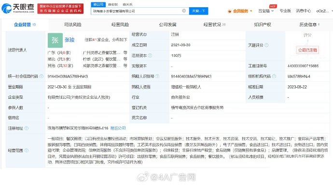333x185 pixels.
Task: Click the 增值税一般纳税人 value
Action: [186, 87]
